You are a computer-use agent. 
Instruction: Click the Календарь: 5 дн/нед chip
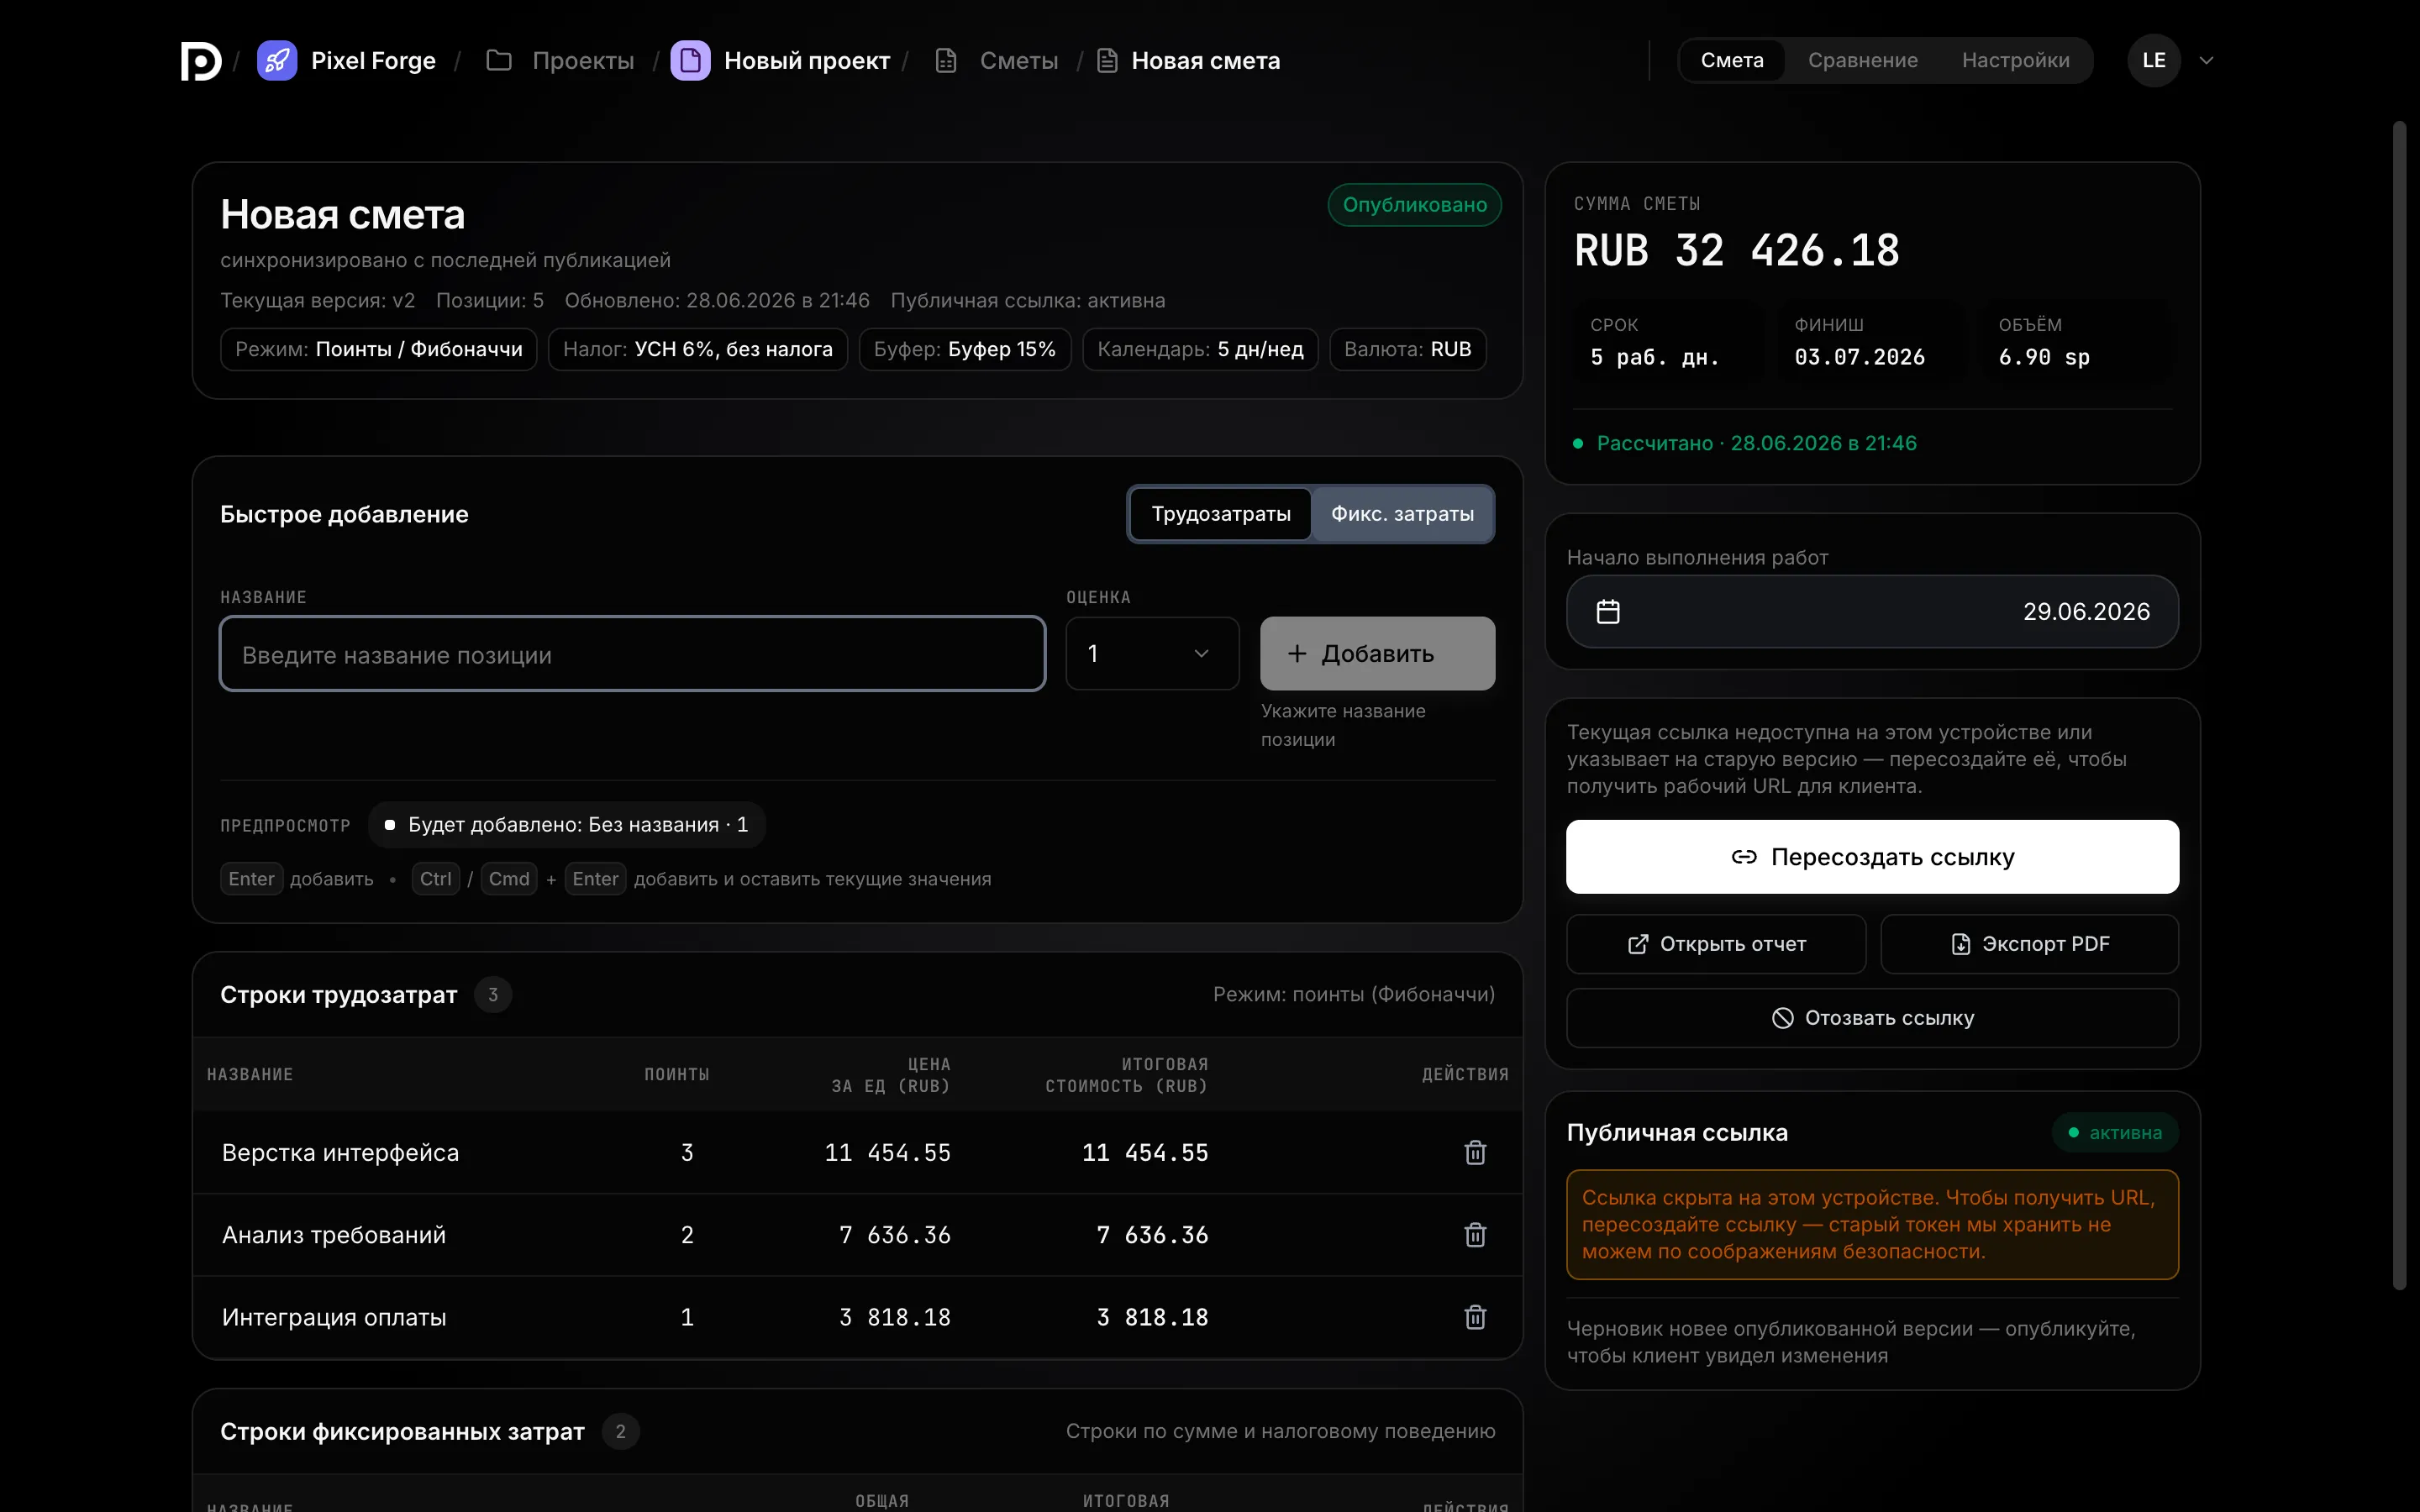click(x=1200, y=350)
